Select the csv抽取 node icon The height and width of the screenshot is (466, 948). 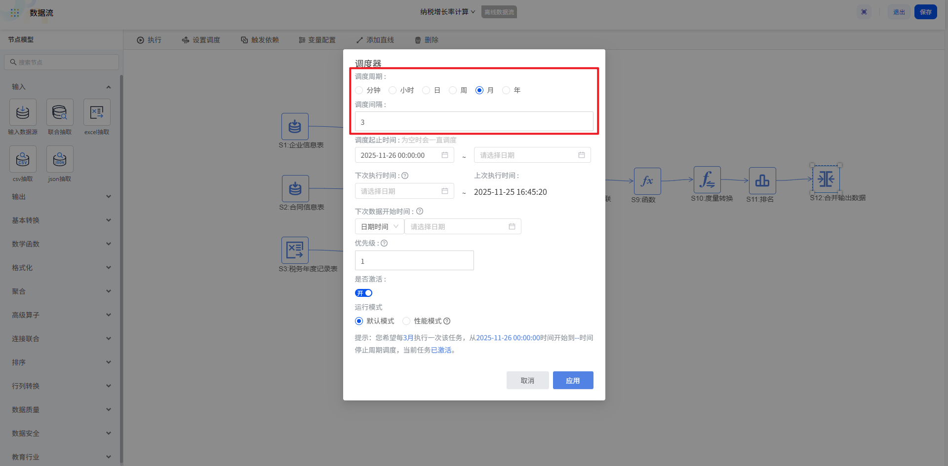(23, 159)
